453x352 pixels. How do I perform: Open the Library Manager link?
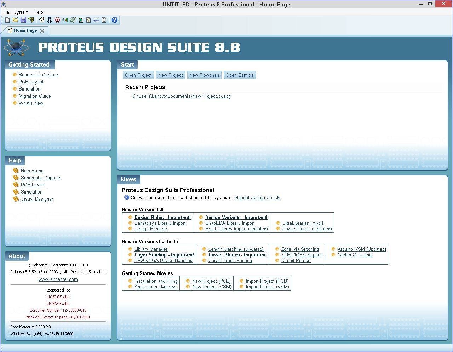[x=151, y=249]
